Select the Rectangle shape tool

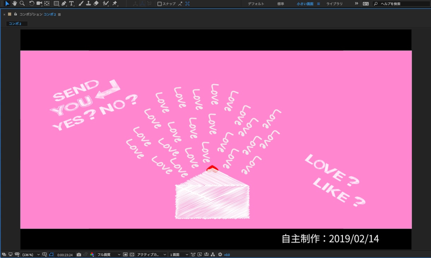[56, 4]
